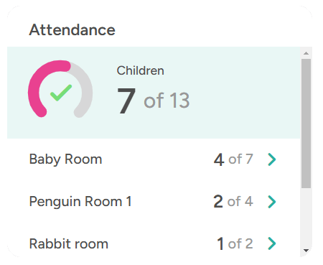Click the green checkmark in the attendance gauge
The width and height of the screenshot is (323, 265).
[61, 93]
